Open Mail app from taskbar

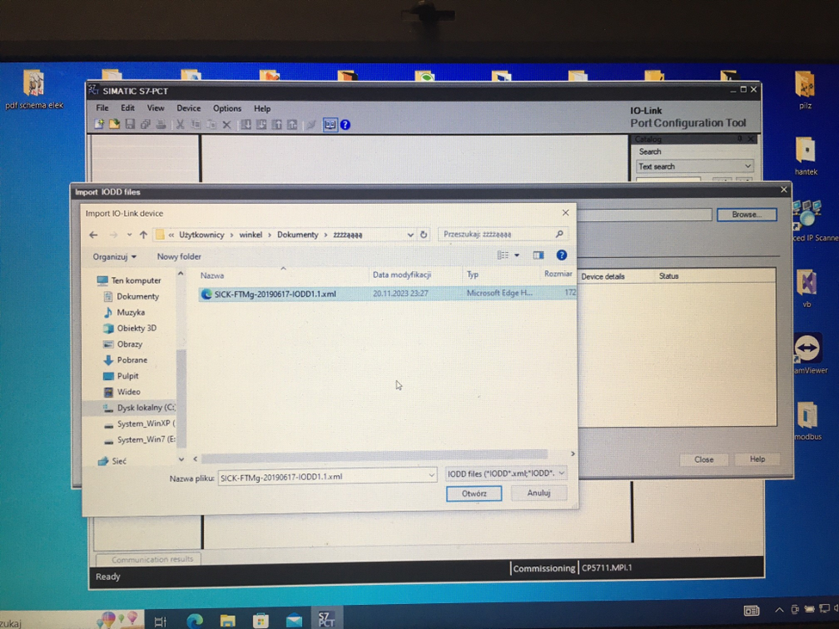(293, 620)
